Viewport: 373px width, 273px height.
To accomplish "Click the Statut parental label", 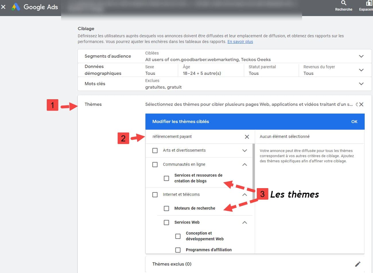I will (262, 67).
